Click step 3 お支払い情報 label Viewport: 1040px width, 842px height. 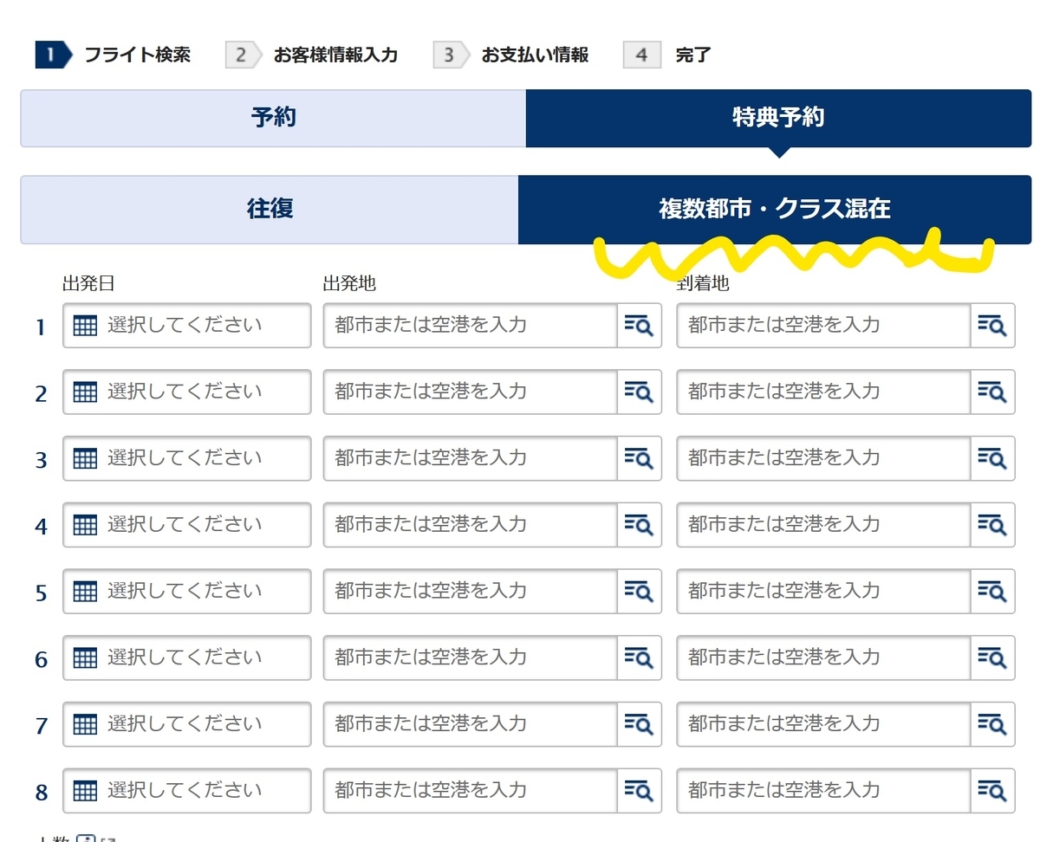[x=535, y=55]
